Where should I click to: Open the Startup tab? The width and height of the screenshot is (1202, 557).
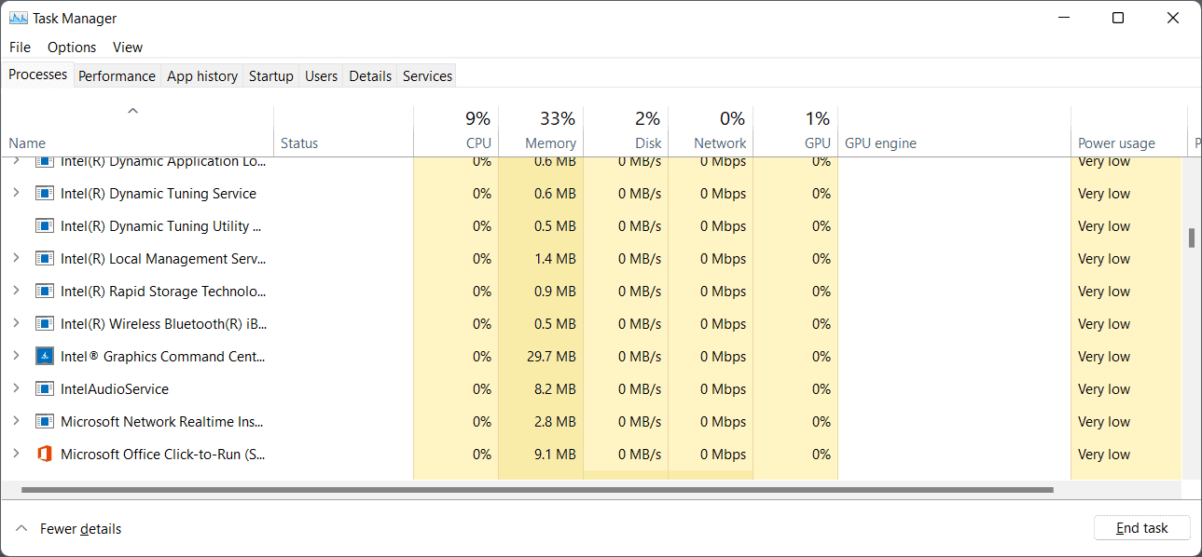point(270,76)
